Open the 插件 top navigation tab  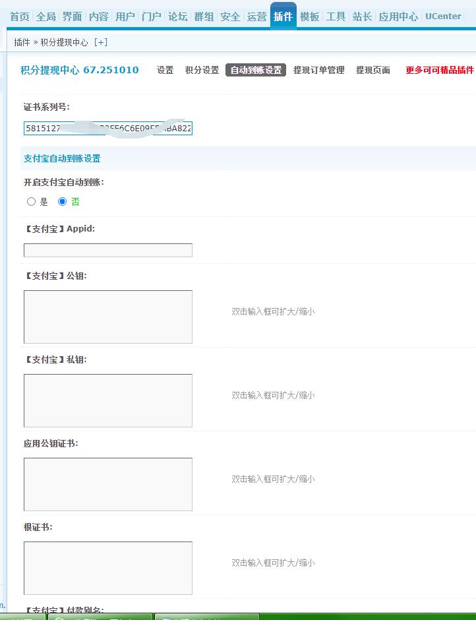coord(283,16)
